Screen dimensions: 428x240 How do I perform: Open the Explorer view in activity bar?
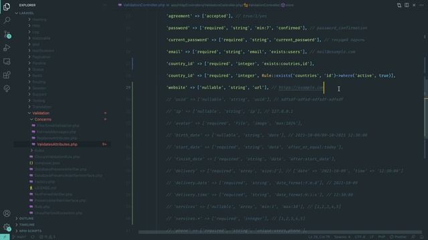tap(7, 7)
